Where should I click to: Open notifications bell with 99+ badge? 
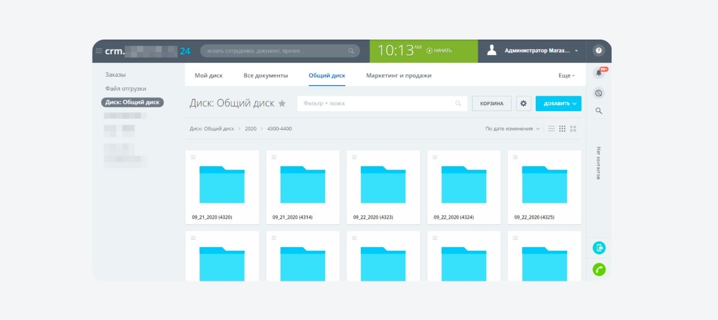click(599, 73)
